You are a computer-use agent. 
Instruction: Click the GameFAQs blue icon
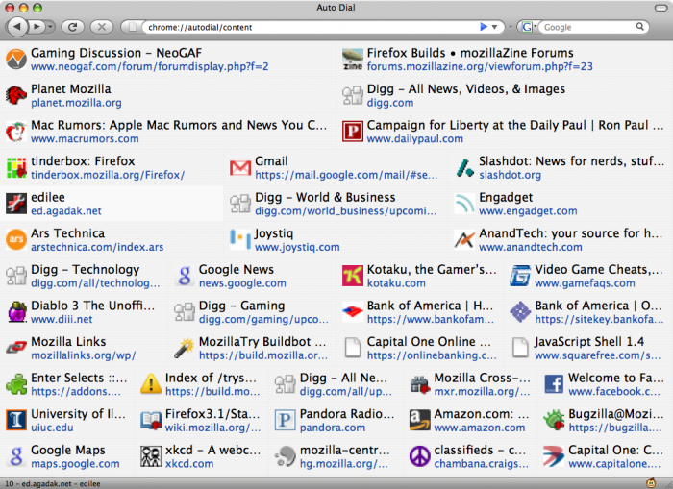(x=520, y=276)
